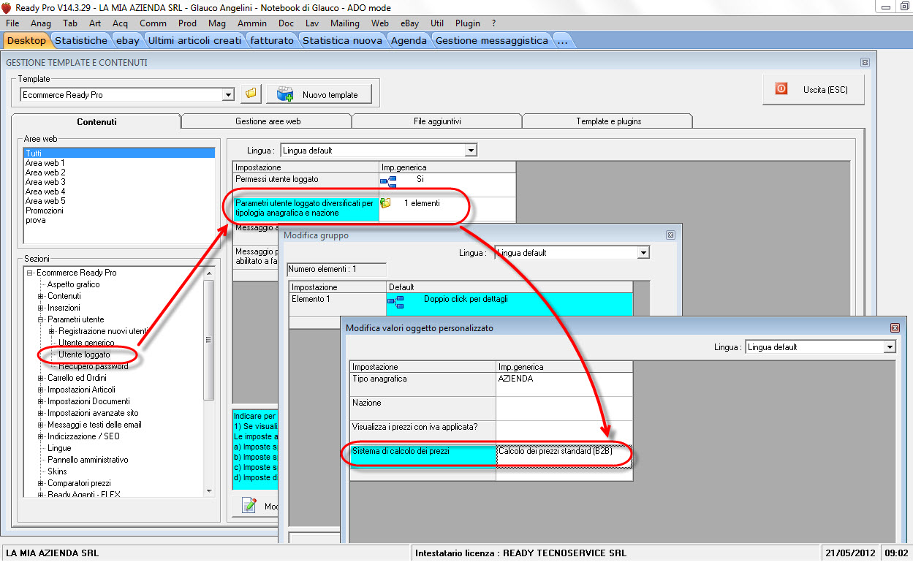Click the AZIENDA value cell
This screenshot has width=913, height=565.
(564, 384)
